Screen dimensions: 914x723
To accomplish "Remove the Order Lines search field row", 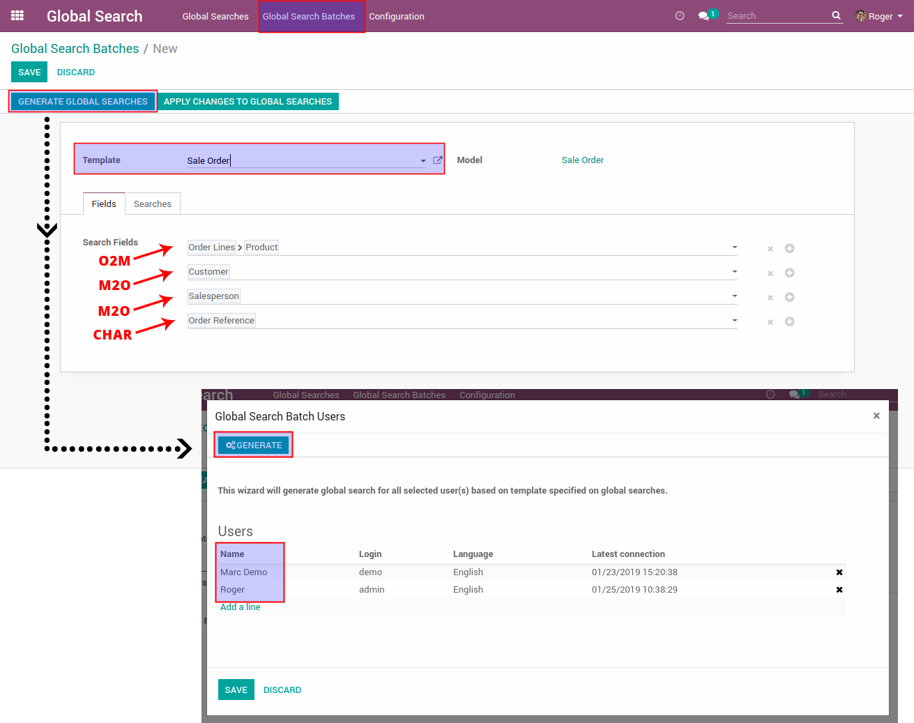I will [x=770, y=249].
